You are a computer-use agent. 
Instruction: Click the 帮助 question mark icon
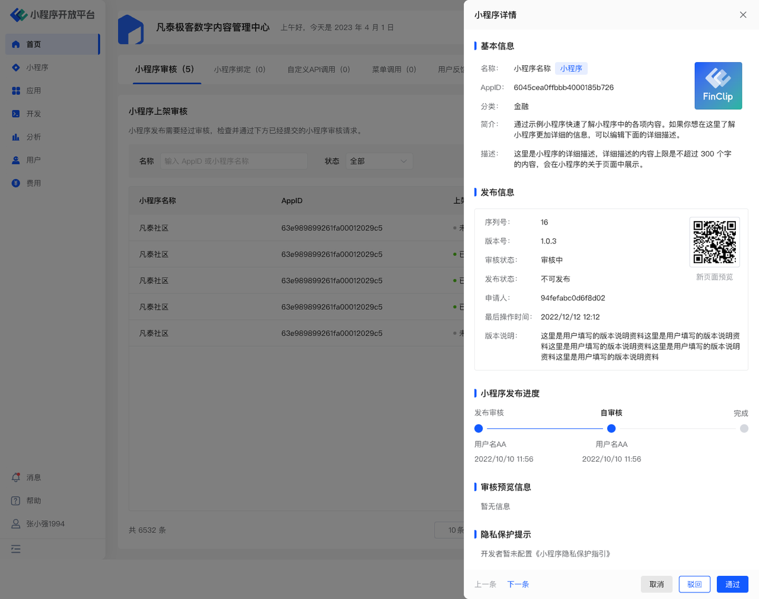point(16,501)
